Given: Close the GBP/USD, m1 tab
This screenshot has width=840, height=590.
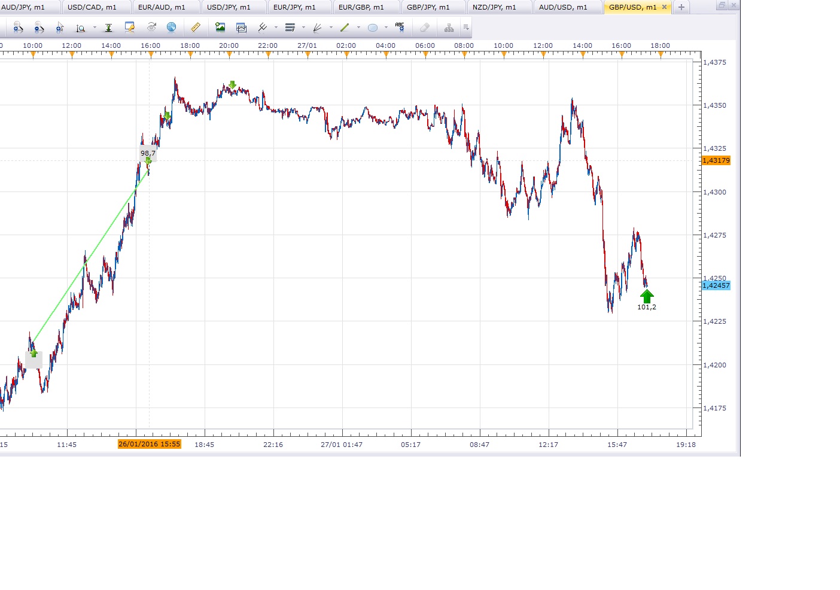Looking at the screenshot, I should (664, 7).
